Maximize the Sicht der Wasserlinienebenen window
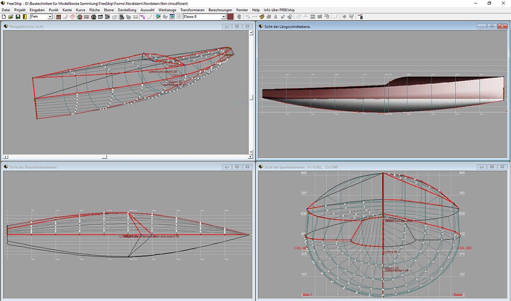The width and height of the screenshot is (511, 301). point(237,167)
